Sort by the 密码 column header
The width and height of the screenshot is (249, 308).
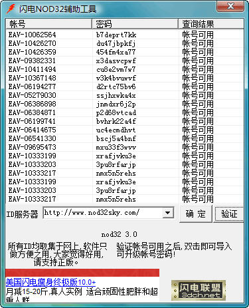(135, 24)
